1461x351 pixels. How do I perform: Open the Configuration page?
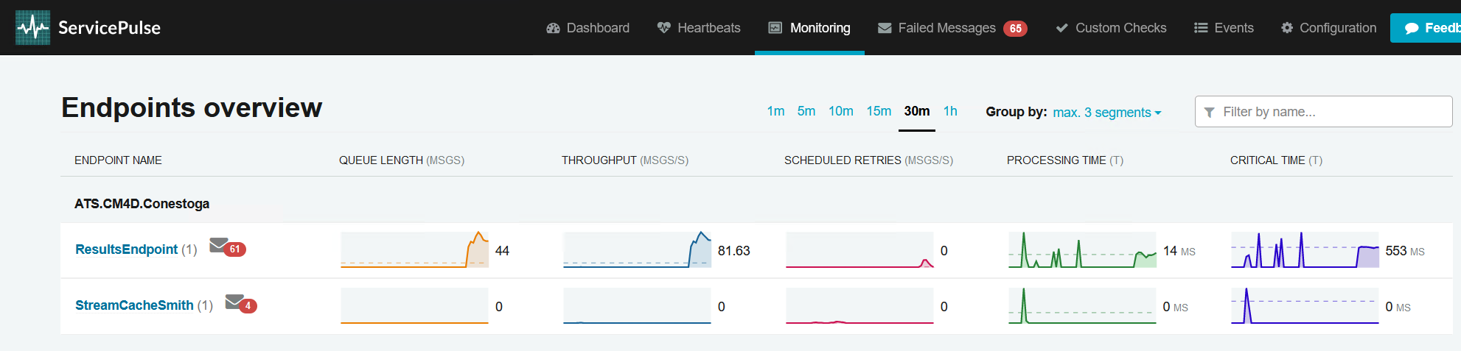(1328, 28)
